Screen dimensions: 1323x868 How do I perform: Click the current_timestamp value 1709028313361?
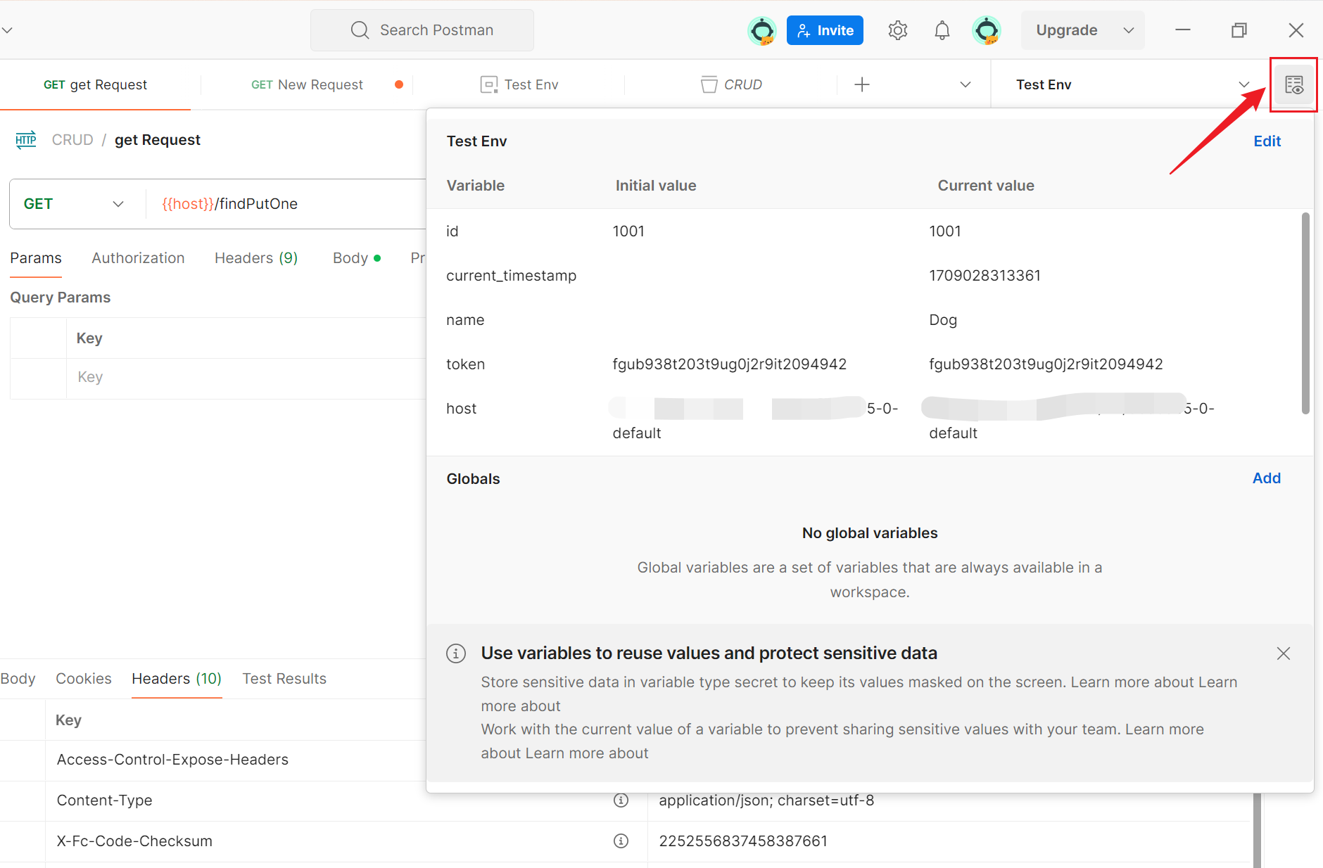point(985,276)
